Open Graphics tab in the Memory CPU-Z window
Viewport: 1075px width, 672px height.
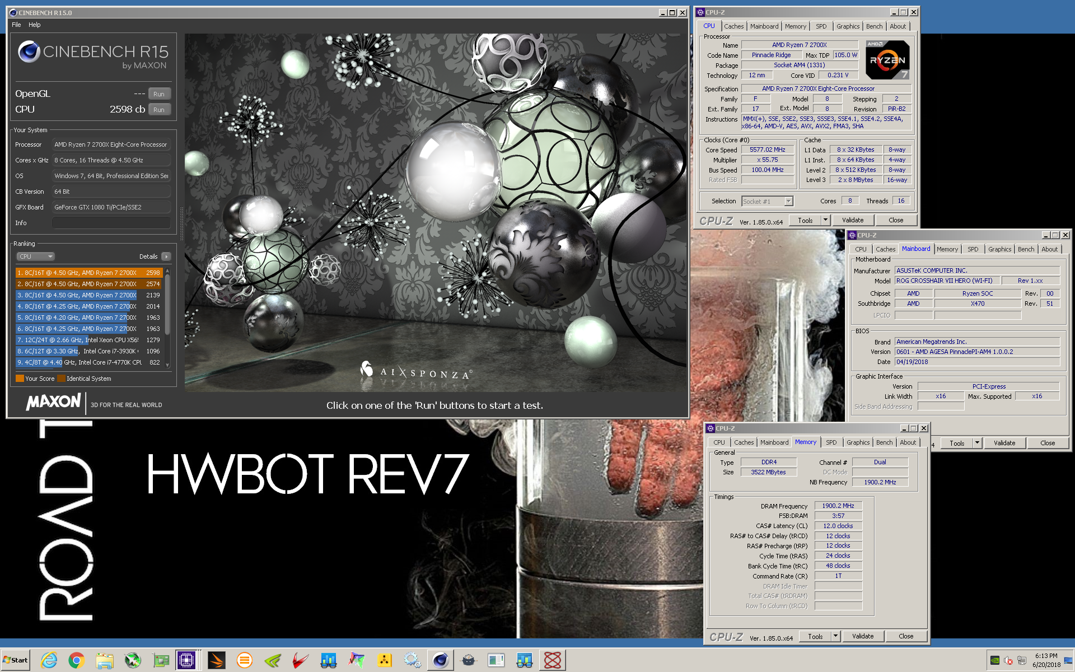pos(858,442)
